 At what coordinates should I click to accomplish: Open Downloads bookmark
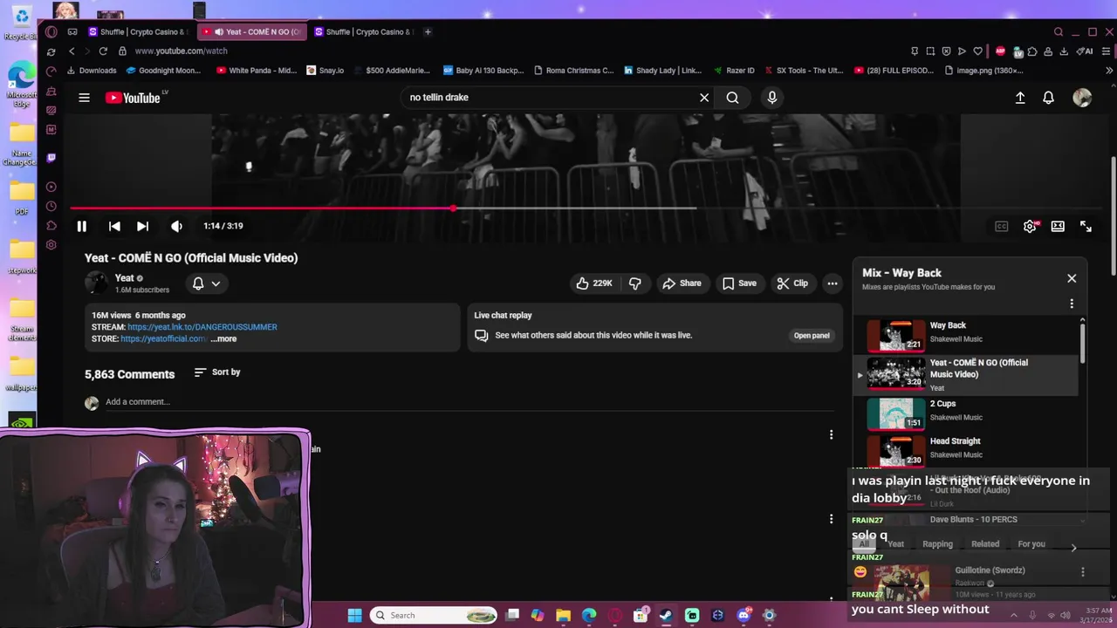[90, 71]
